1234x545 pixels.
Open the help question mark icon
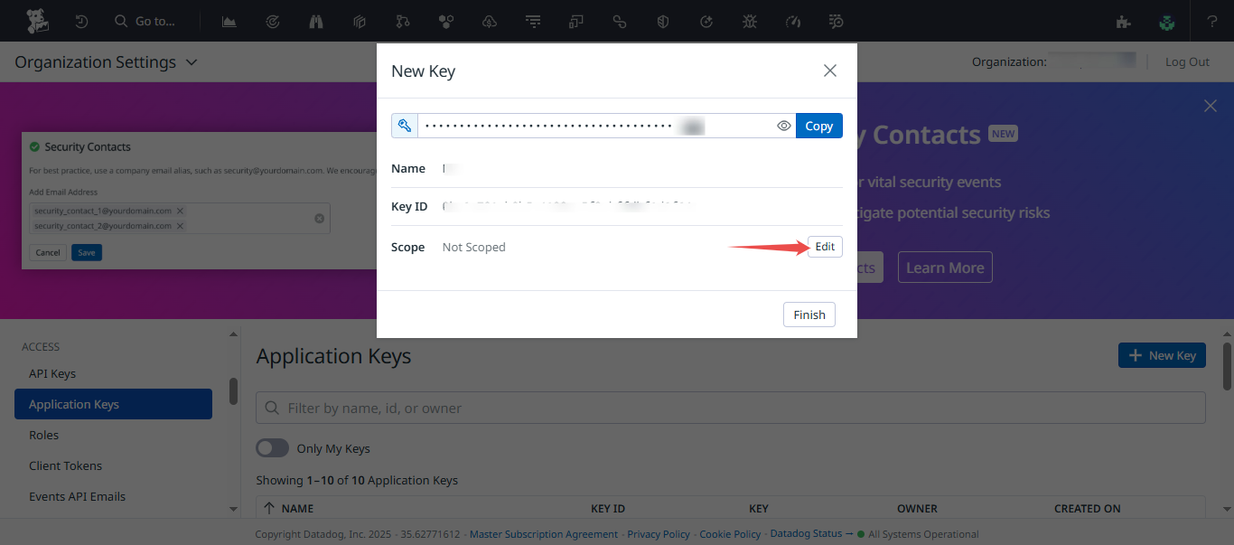[x=1211, y=21]
